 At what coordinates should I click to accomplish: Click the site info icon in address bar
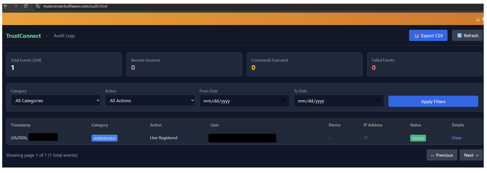coord(37,6)
